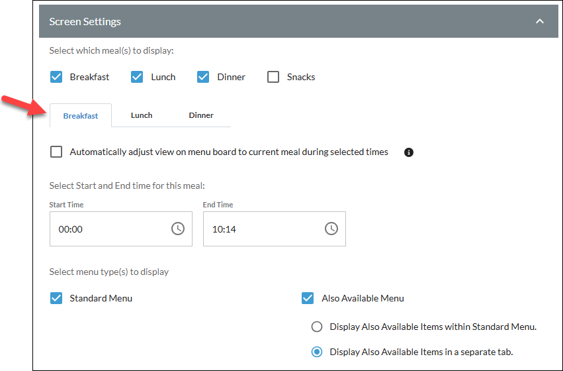The height and width of the screenshot is (371, 563).
Task: Select Display Also Available Items in separate tab
Action: 317,352
